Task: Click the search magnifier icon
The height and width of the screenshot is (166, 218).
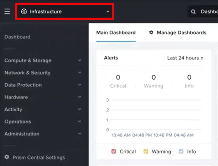Action: click(193, 12)
